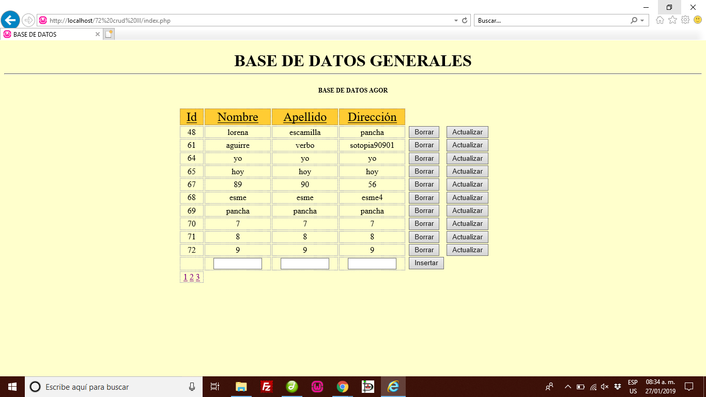This screenshot has height=397, width=706.
Task: Click Borrar for row id 69
Action: (424, 211)
